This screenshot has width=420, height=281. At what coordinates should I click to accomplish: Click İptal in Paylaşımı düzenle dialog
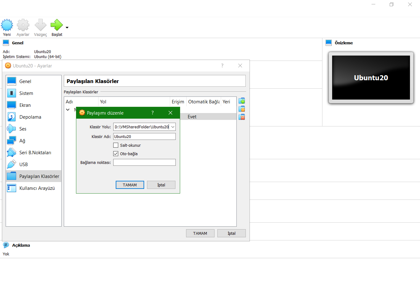click(x=161, y=185)
